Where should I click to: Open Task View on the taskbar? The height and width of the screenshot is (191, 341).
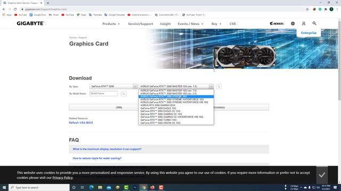coord(83,187)
